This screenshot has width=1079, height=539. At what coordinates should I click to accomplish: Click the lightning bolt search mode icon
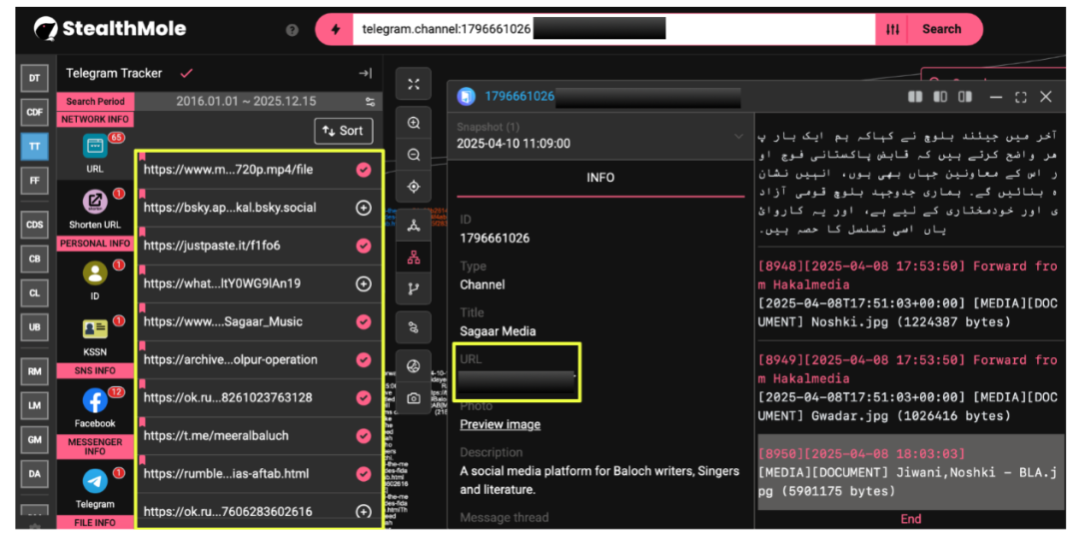336,30
